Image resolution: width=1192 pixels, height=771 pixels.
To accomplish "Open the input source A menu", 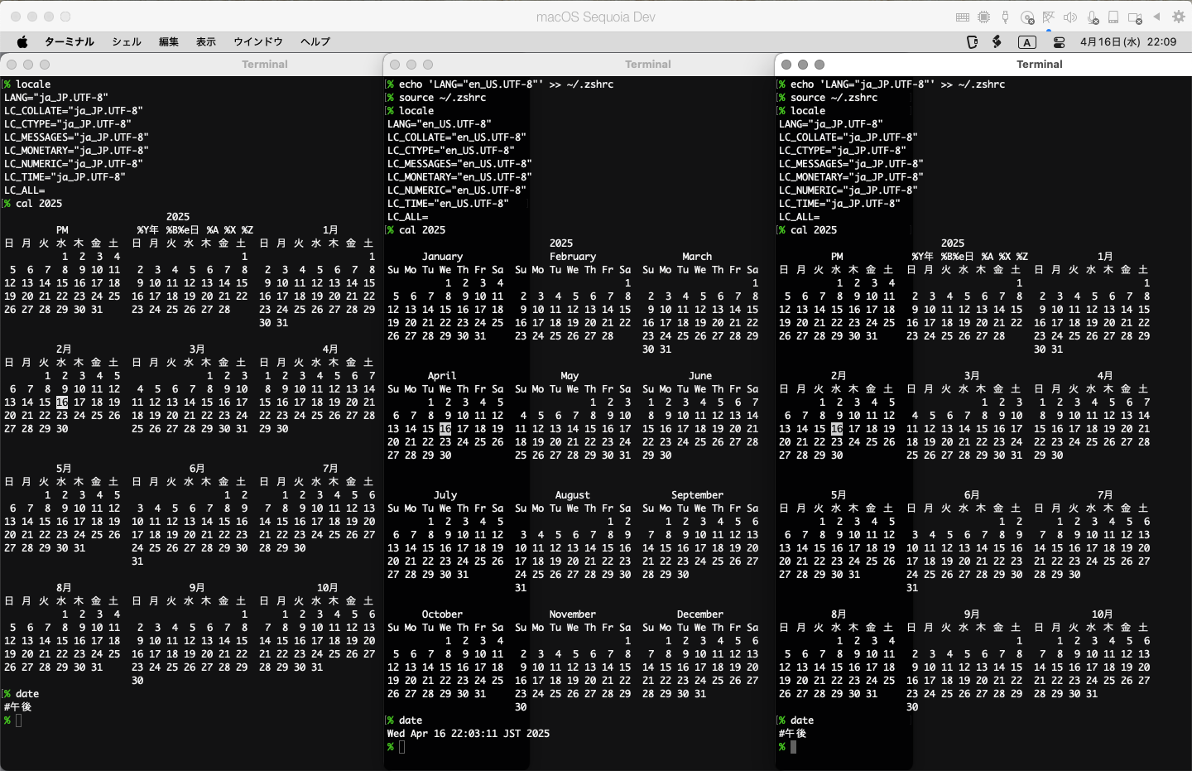I will 1027,42.
